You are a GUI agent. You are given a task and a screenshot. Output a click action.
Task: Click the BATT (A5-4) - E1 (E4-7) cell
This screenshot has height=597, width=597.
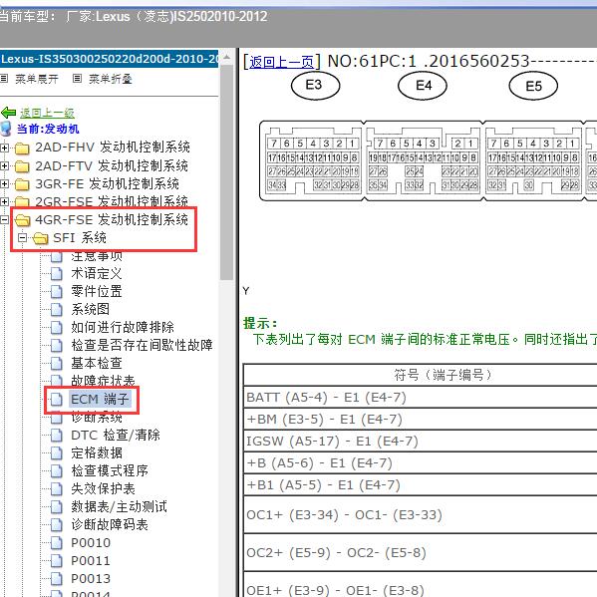[420, 398]
